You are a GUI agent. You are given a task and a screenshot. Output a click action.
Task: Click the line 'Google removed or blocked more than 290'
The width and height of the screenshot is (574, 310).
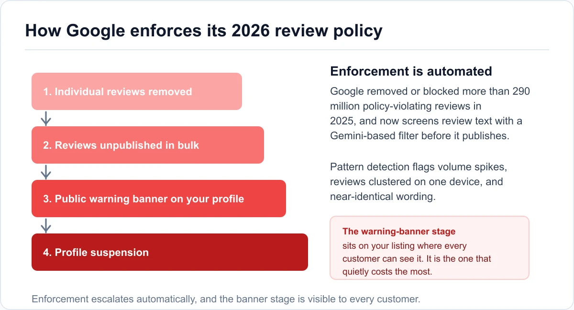430,91
